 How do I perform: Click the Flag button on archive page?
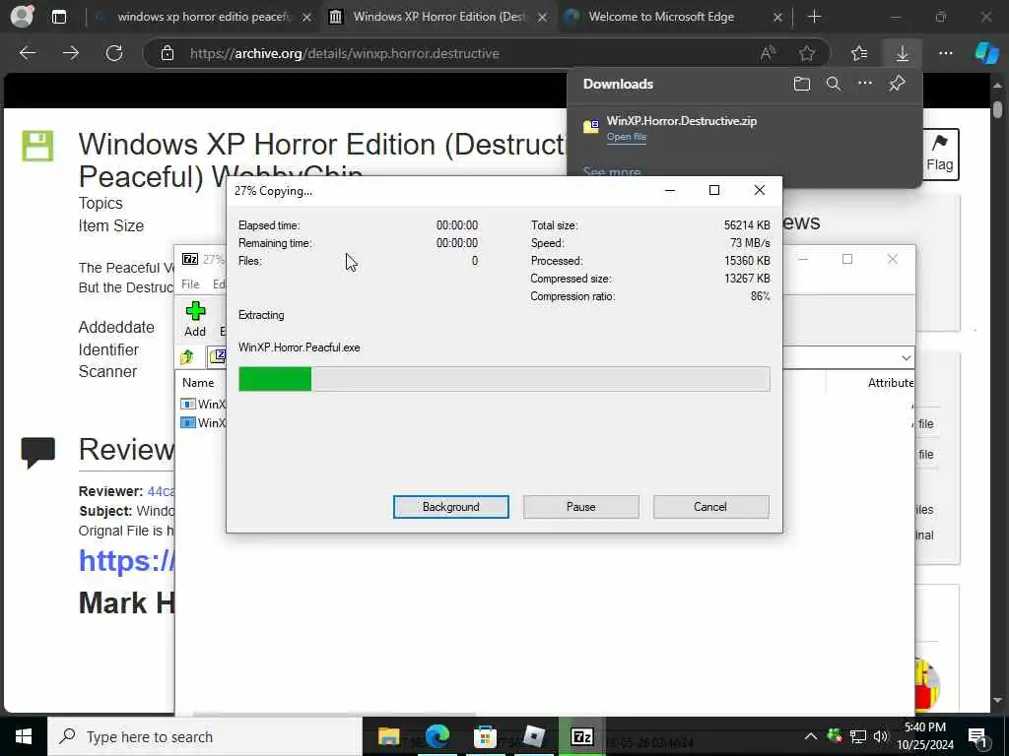[x=939, y=155]
